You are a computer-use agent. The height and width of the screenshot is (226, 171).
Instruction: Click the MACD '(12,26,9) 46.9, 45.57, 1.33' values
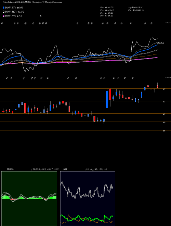(44, 169)
